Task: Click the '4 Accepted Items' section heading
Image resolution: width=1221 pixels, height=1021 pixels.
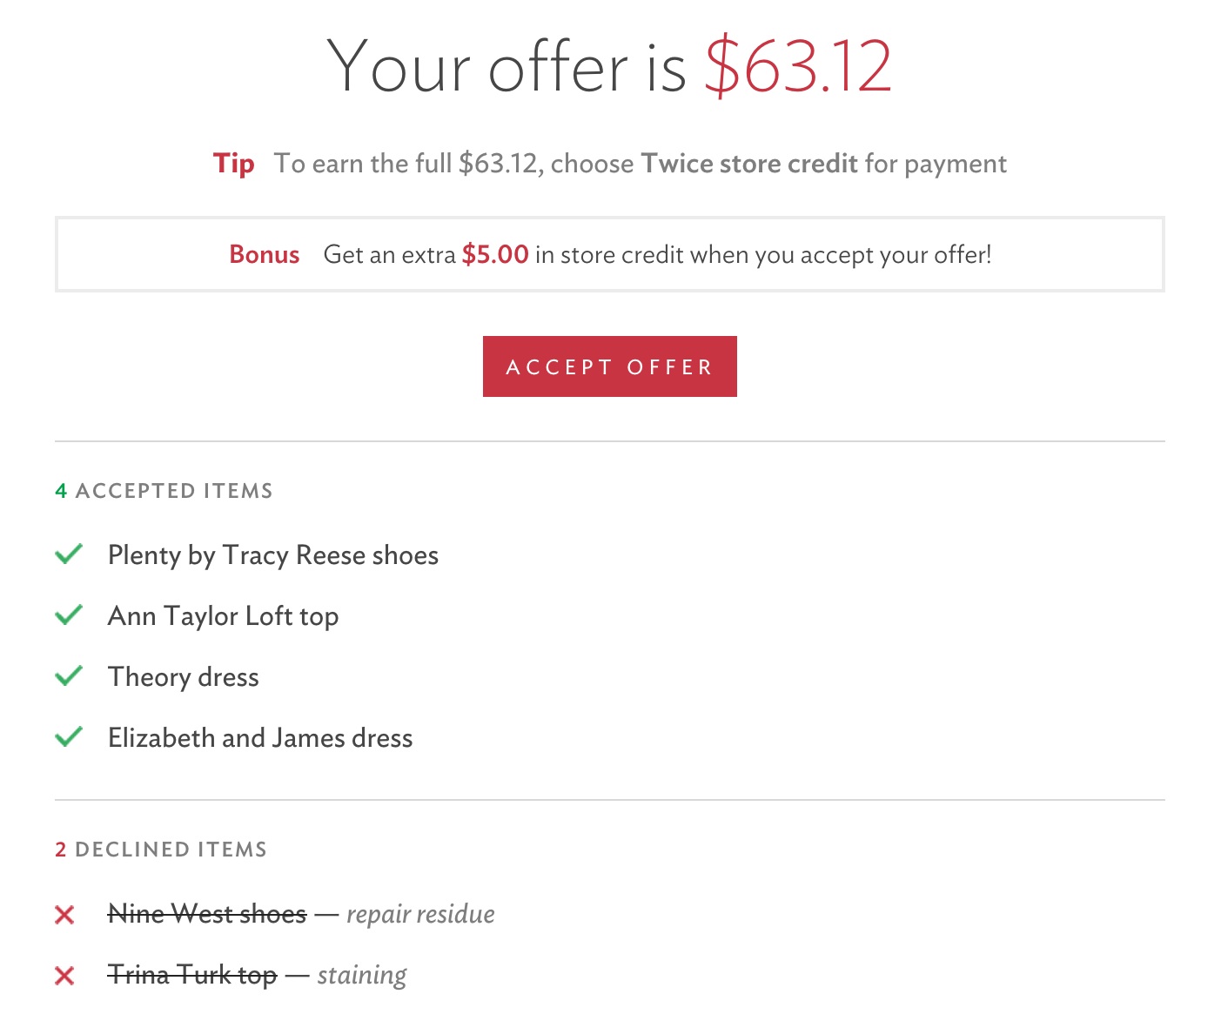Action: pos(164,491)
